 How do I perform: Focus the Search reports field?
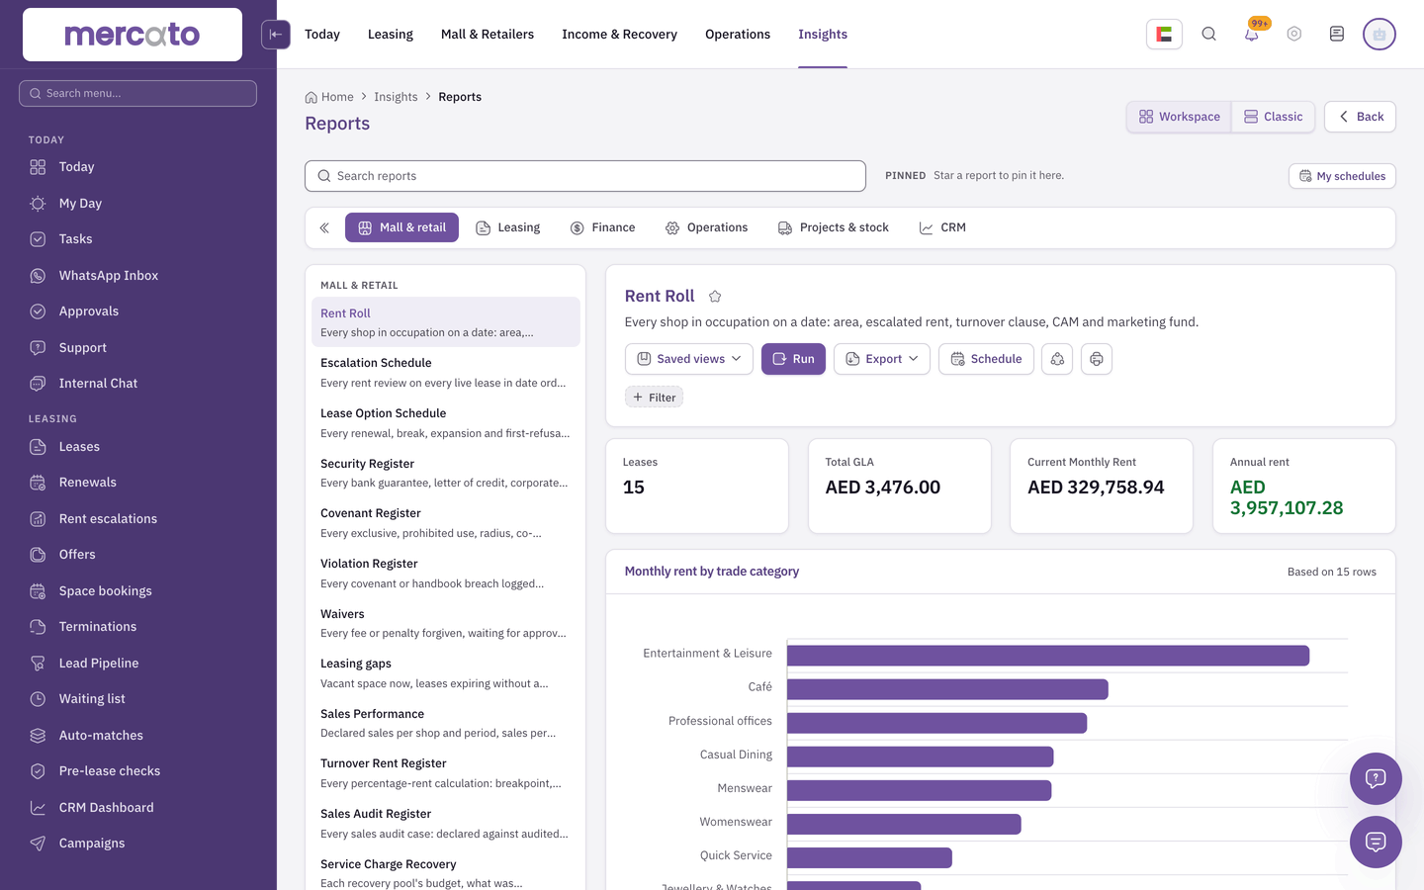pyautogui.click(x=585, y=176)
